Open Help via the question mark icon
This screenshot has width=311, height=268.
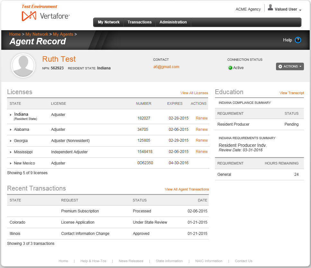pyautogui.click(x=298, y=40)
